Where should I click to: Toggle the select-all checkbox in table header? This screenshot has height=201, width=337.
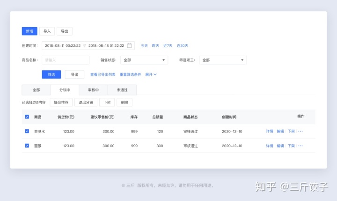point(27,117)
